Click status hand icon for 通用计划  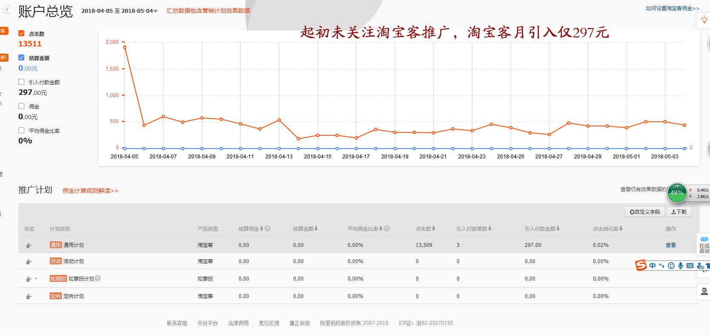click(x=29, y=245)
